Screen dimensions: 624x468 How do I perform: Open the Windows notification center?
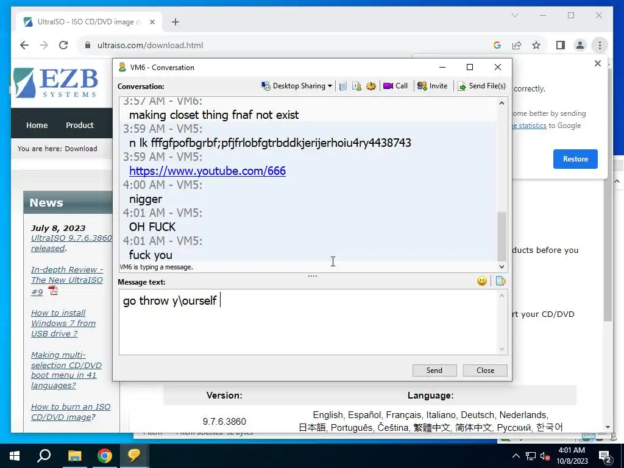click(x=605, y=456)
